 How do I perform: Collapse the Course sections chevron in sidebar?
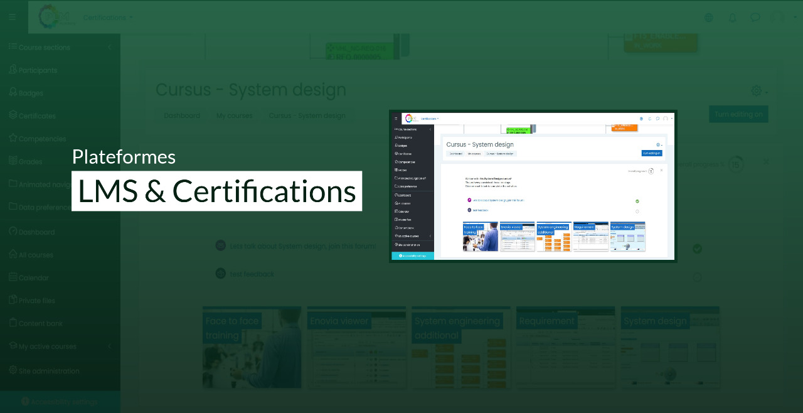coord(109,47)
